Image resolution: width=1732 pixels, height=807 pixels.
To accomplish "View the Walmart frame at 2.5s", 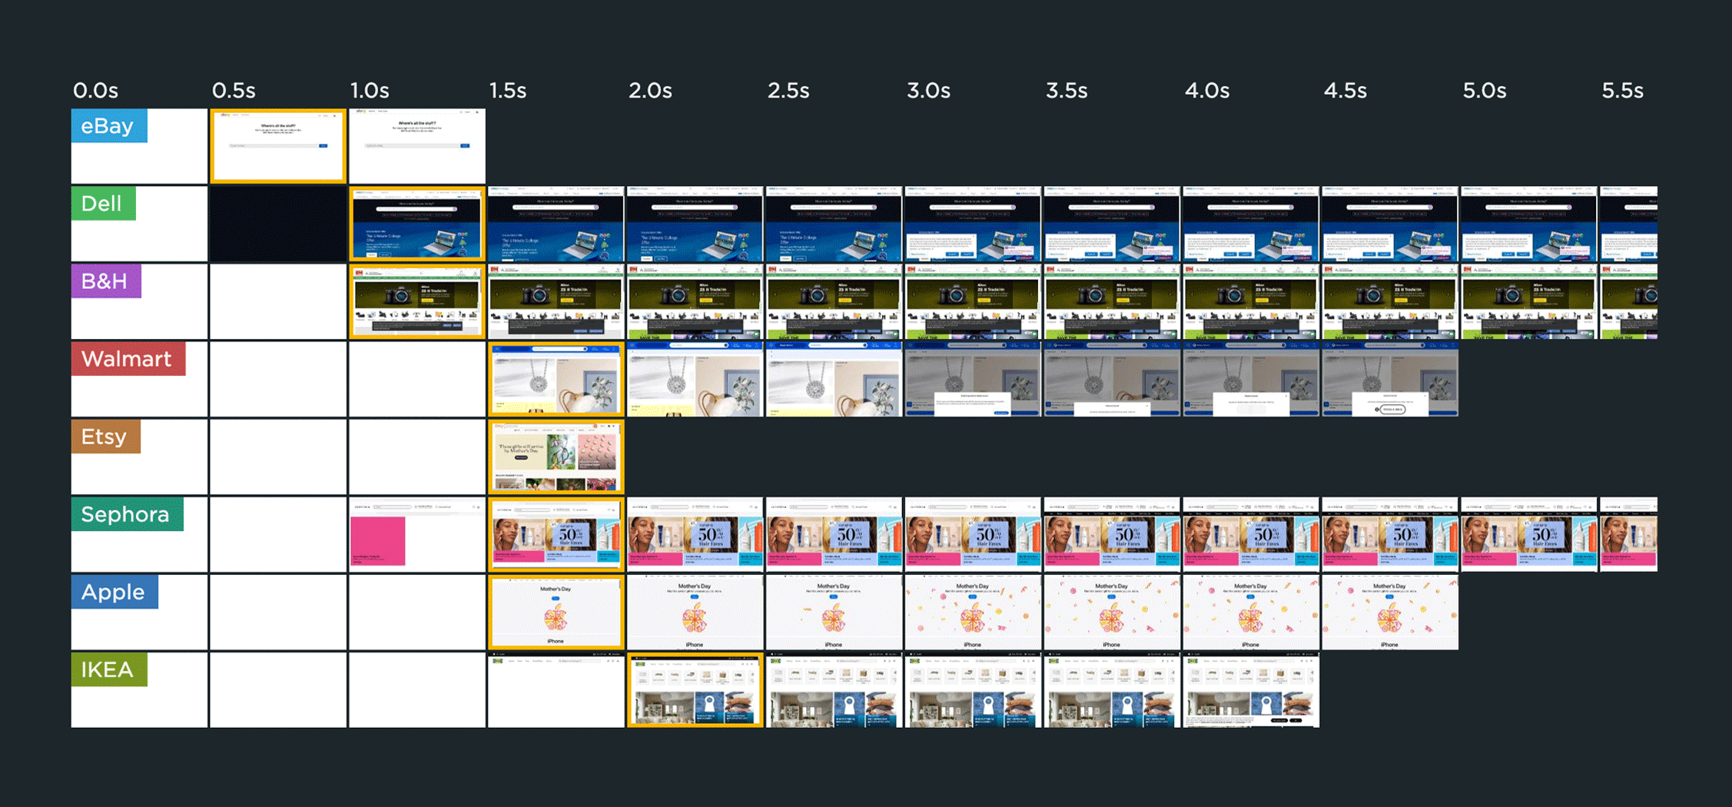I will coord(834,379).
